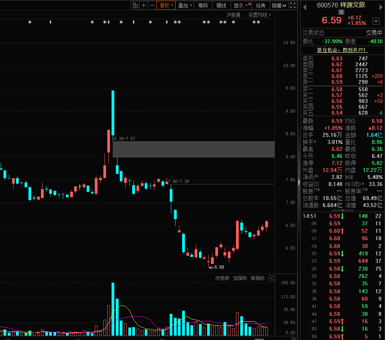385x340 pixels.
Task: Zoom out chart with minus icon
Action: [x=152, y=5]
